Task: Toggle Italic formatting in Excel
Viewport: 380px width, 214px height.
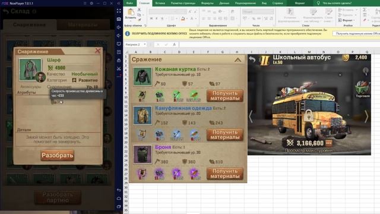Action: (157, 18)
